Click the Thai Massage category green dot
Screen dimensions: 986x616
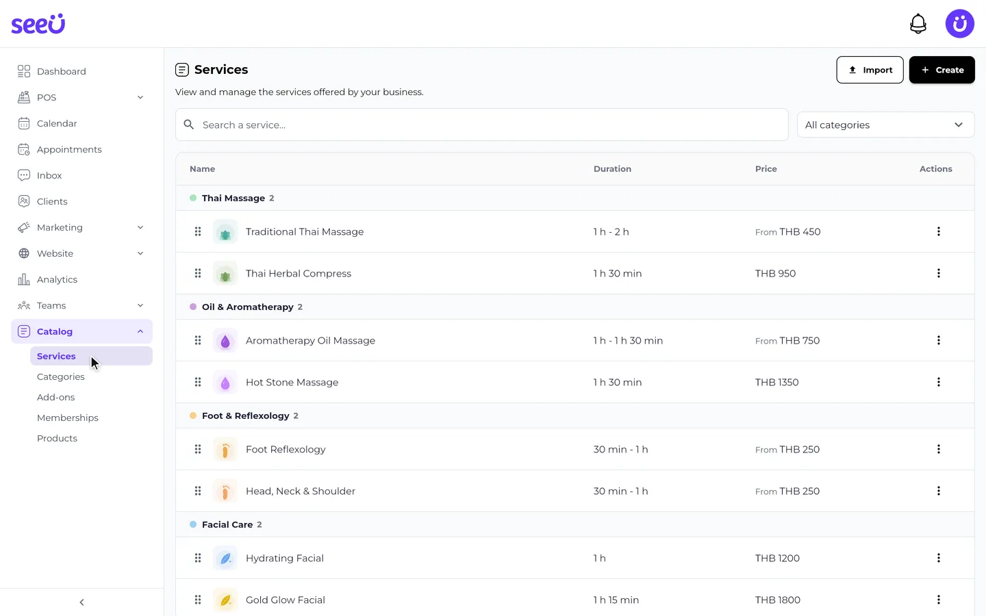(193, 198)
